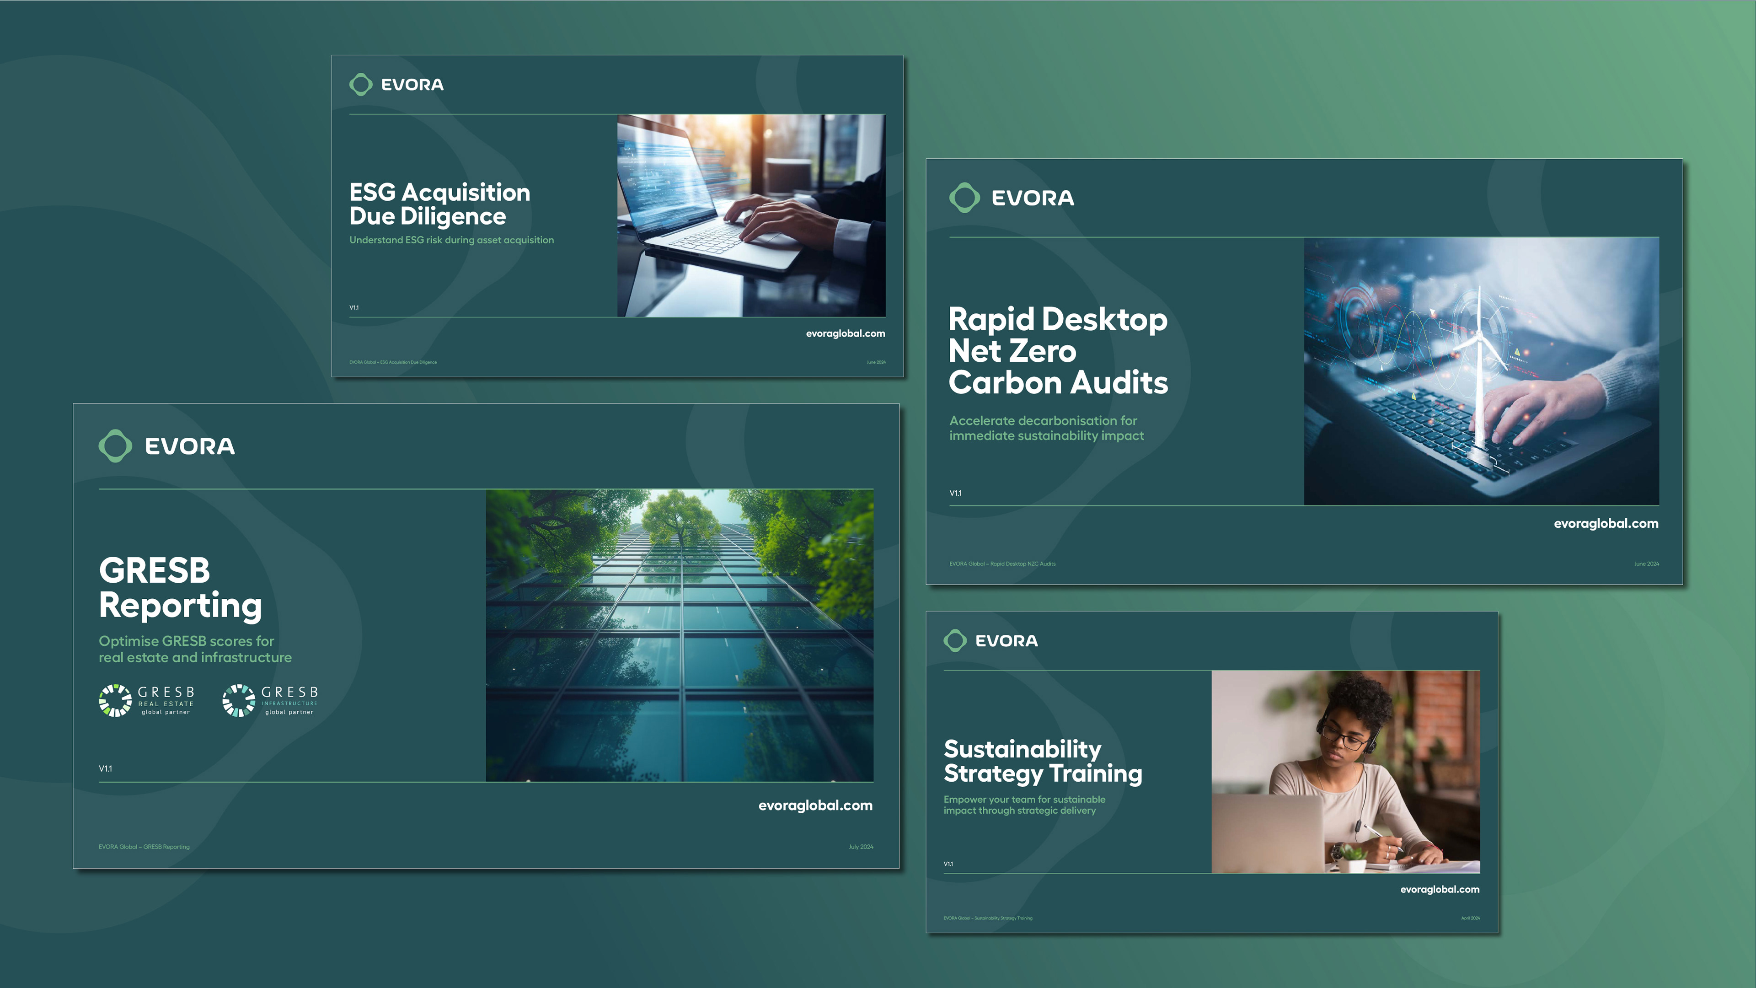The image size is (1756, 988).
Task: Click the wind turbine laptop photo
Action: coord(1481,371)
